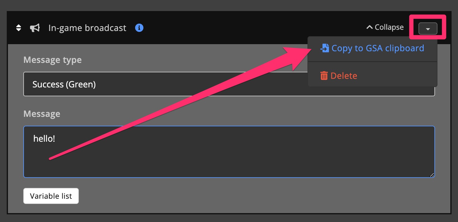Click the reorder drag handle icon
This screenshot has width=458, height=222.
tap(19, 28)
